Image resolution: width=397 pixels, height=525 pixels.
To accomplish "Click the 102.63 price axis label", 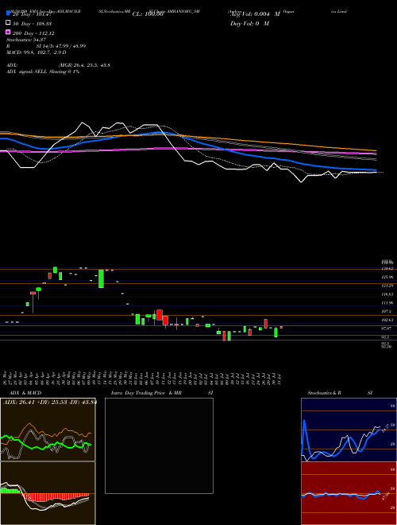I will pos(387,320).
